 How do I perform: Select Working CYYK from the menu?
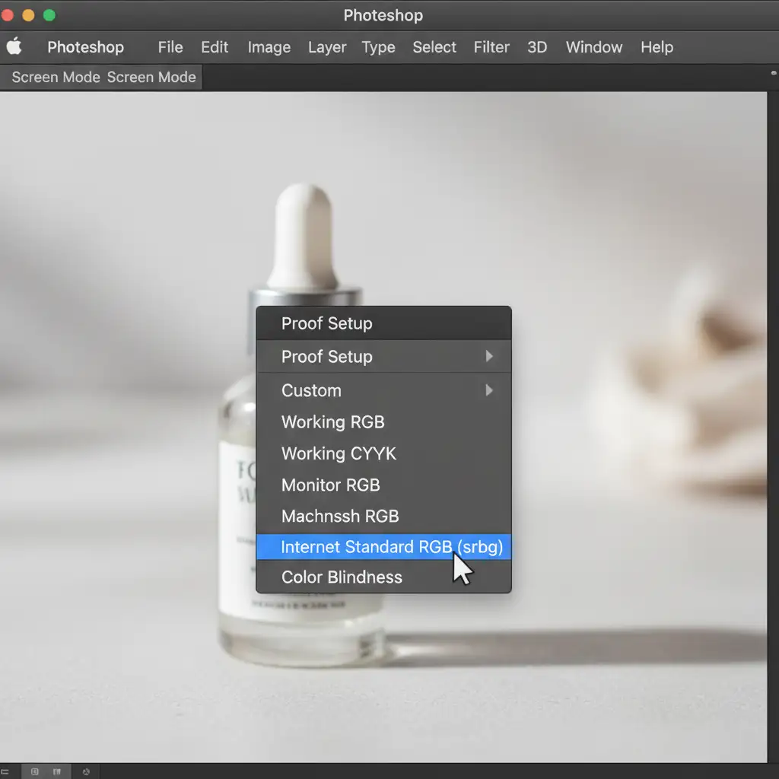pyautogui.click(x=339, y=454)
